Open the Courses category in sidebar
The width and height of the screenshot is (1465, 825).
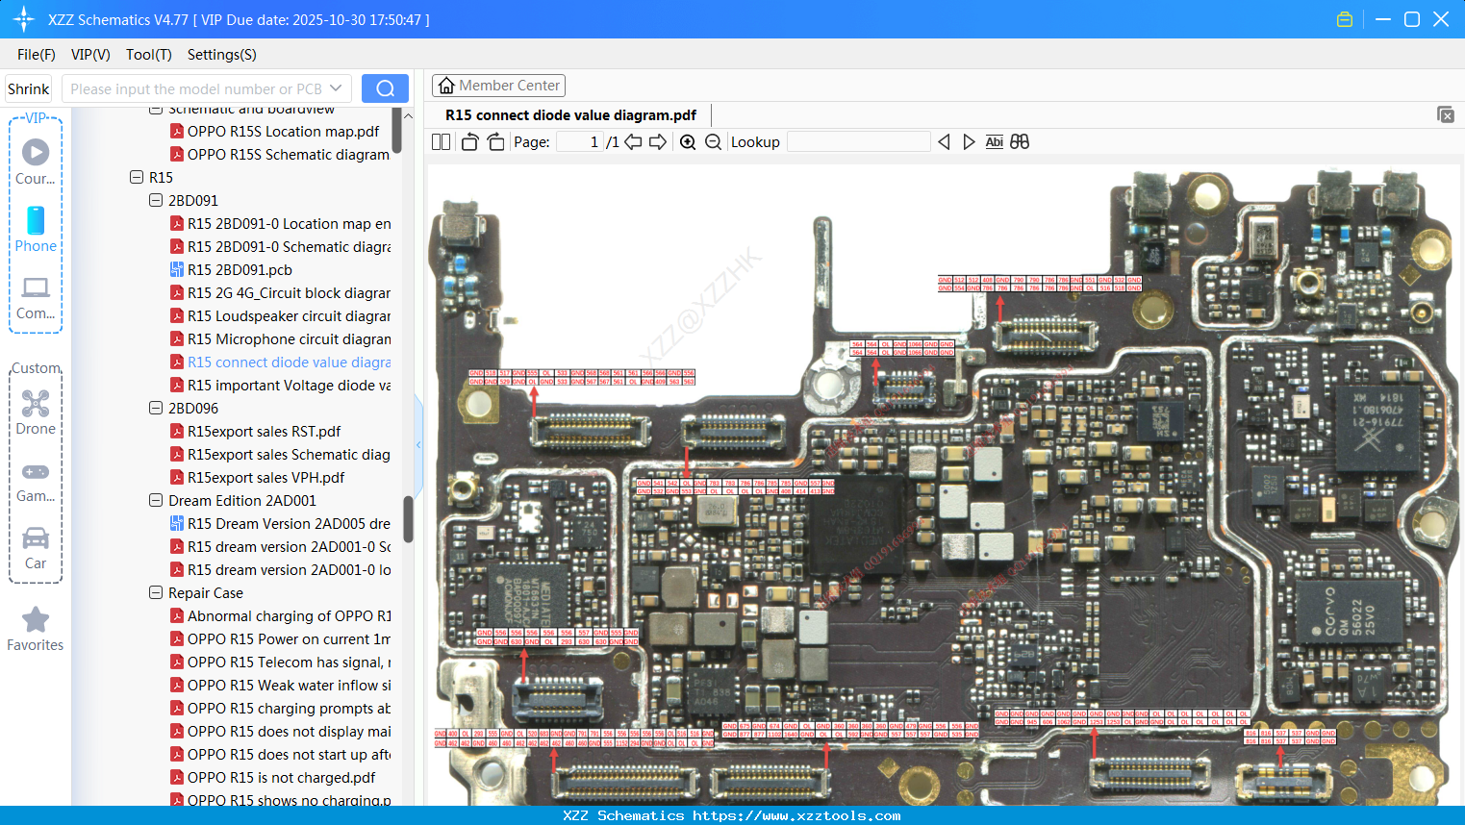click(x=36, y=162)
